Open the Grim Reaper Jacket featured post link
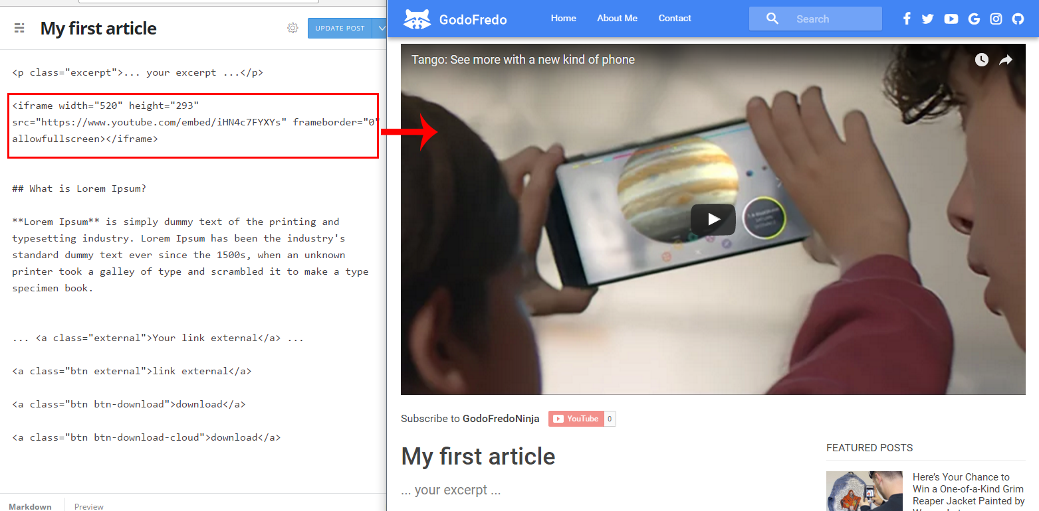The height and width of the screenshot is (511, 1039). pyautogui.click(x=969, y=491)
